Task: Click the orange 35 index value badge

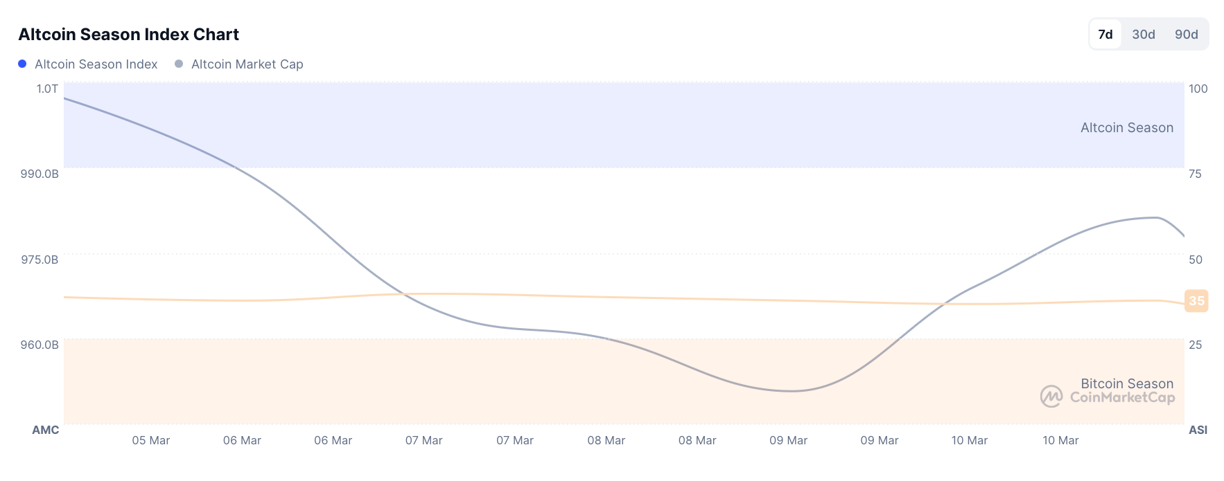Action: [x=1196, y=301]
